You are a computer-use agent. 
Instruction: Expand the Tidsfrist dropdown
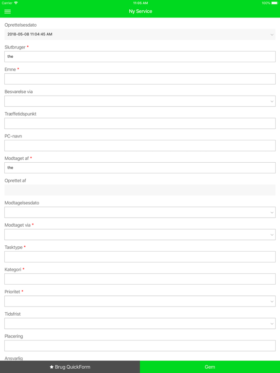point(140,323)
